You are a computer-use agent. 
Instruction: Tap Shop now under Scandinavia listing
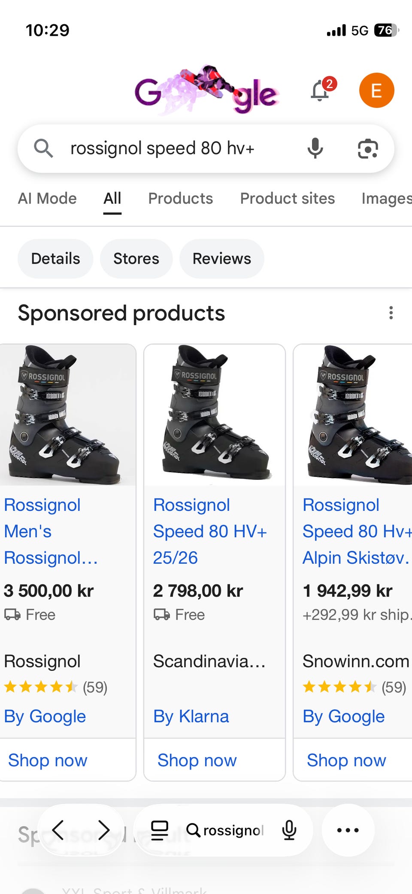click(x=197, y=760)
